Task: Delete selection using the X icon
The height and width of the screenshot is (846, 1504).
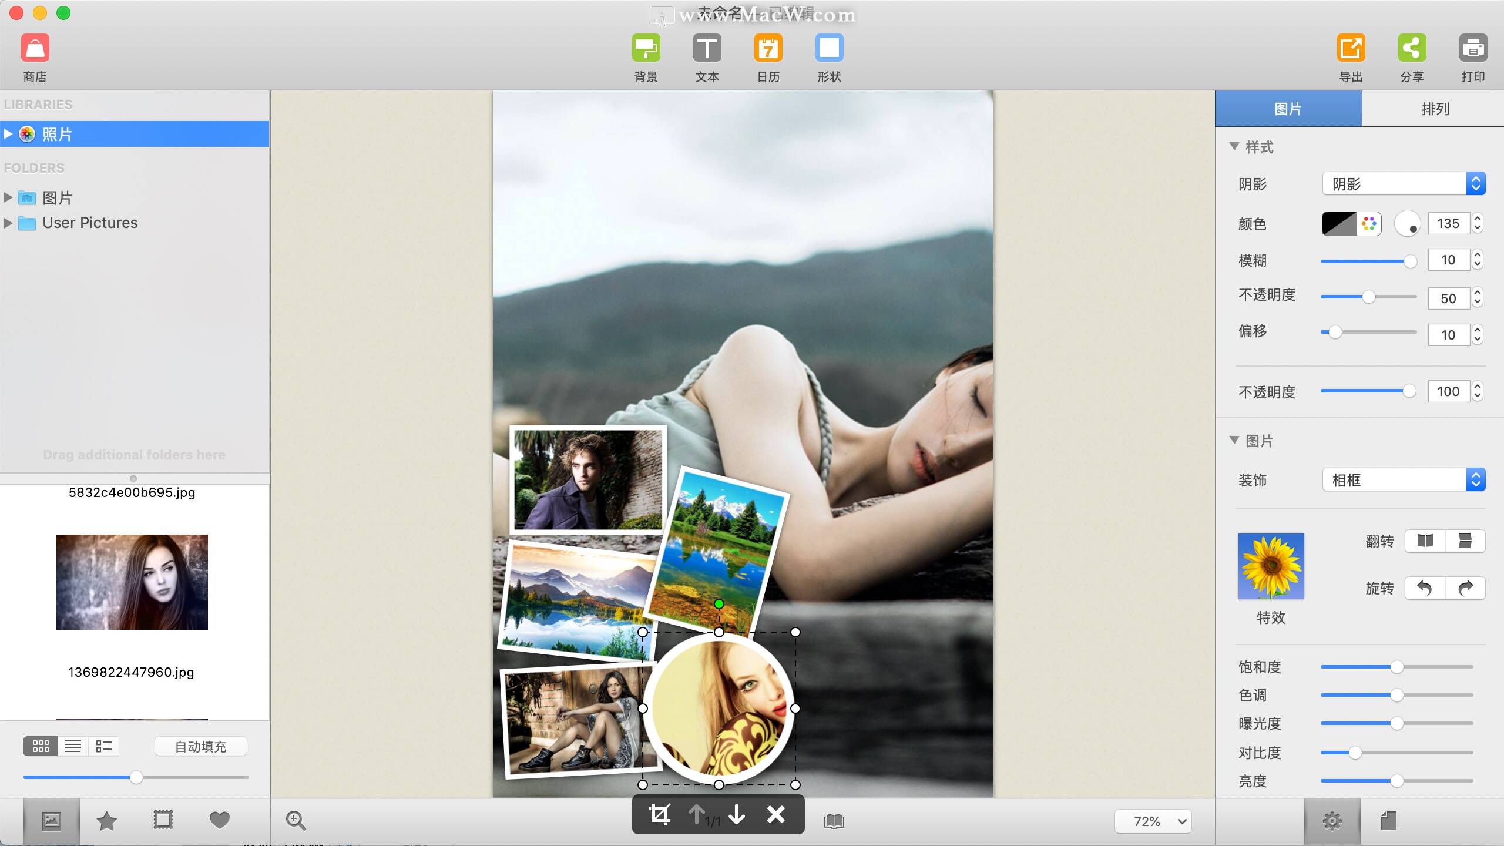Action: pos(776,815)
